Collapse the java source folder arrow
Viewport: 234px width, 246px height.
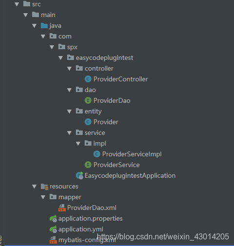35,26
